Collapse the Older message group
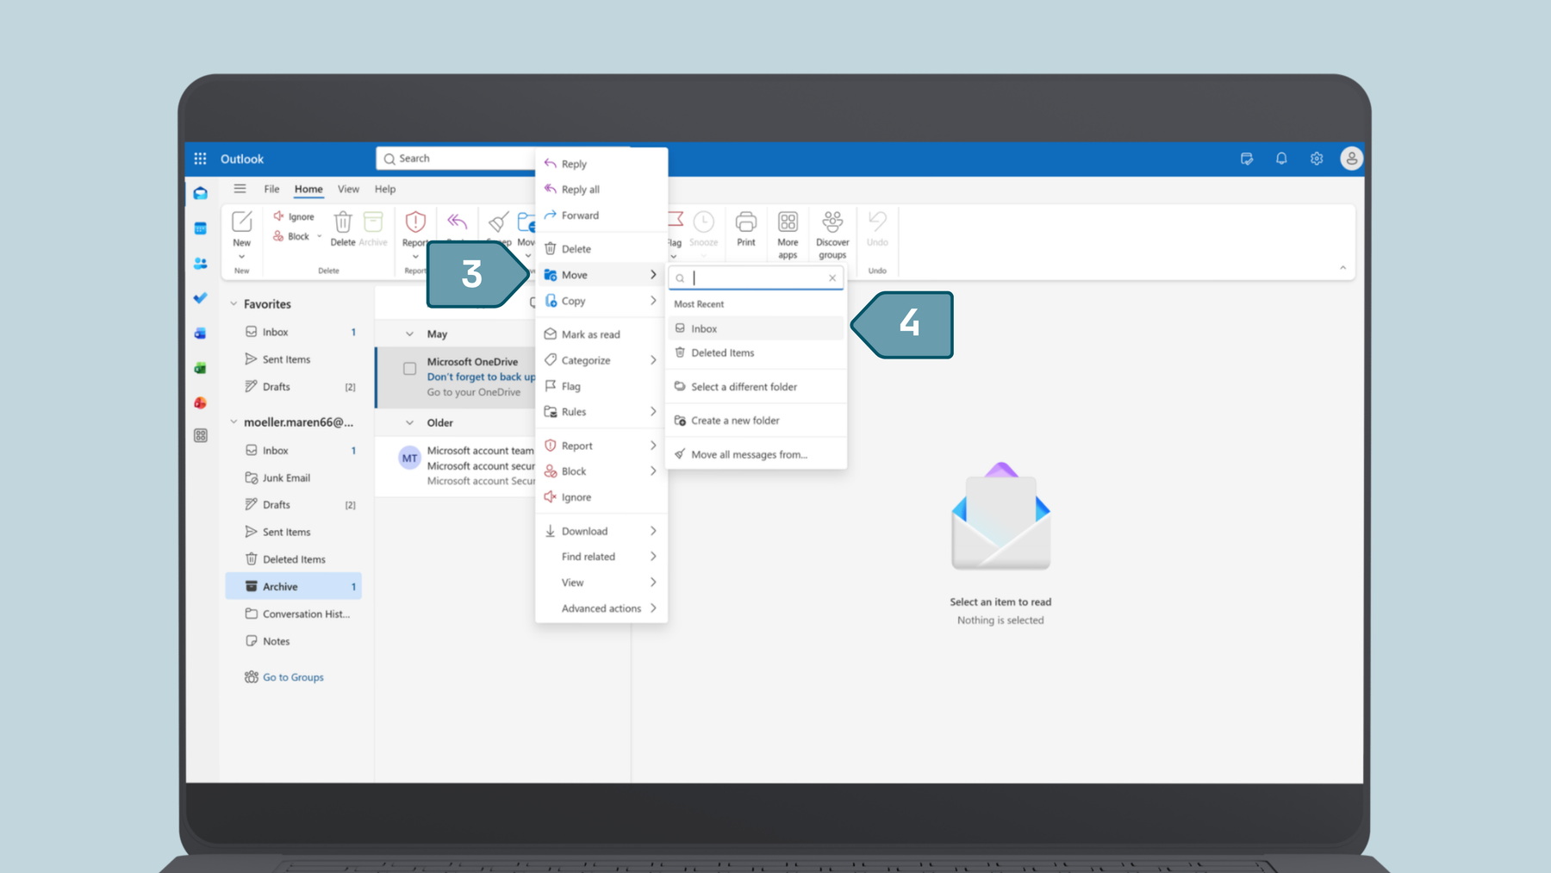Image resolution: width=1551 pixels, height=873 pixels. [410, 423]
